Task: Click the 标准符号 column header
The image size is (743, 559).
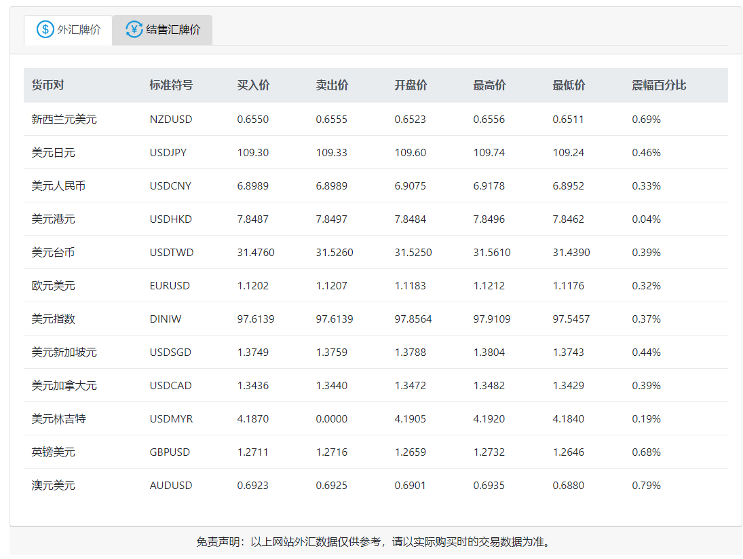Action: (171, 86)
